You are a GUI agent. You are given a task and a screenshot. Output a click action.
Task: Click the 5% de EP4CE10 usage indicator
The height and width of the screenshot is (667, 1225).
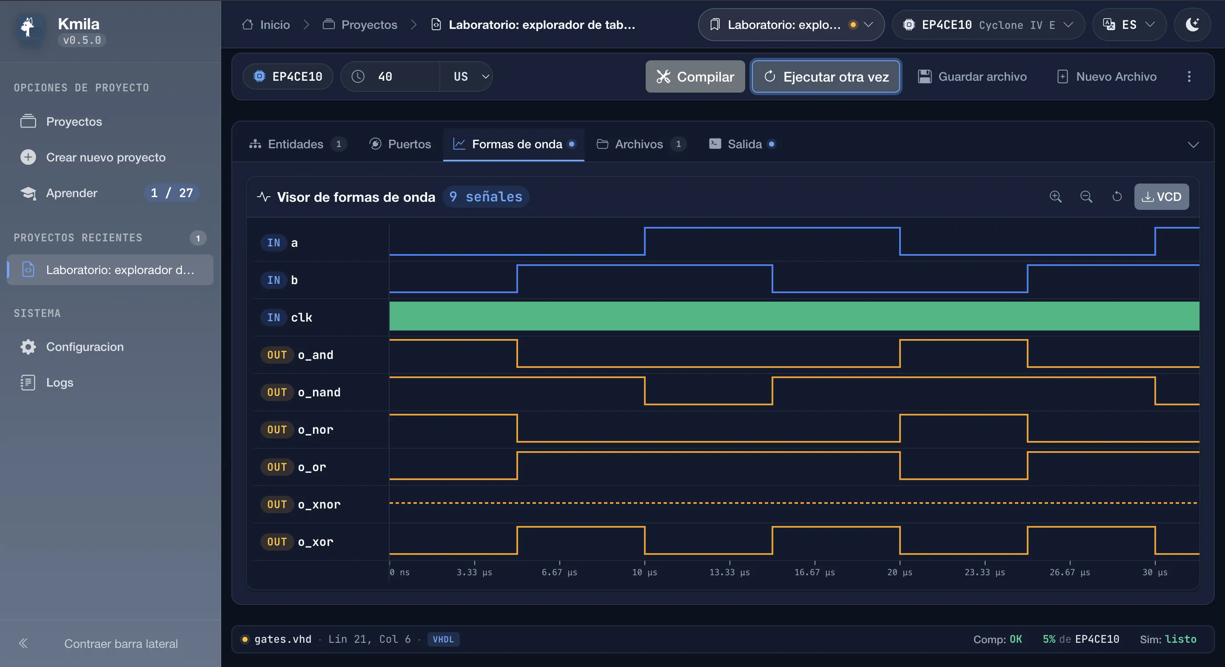tap(1080, 639)
